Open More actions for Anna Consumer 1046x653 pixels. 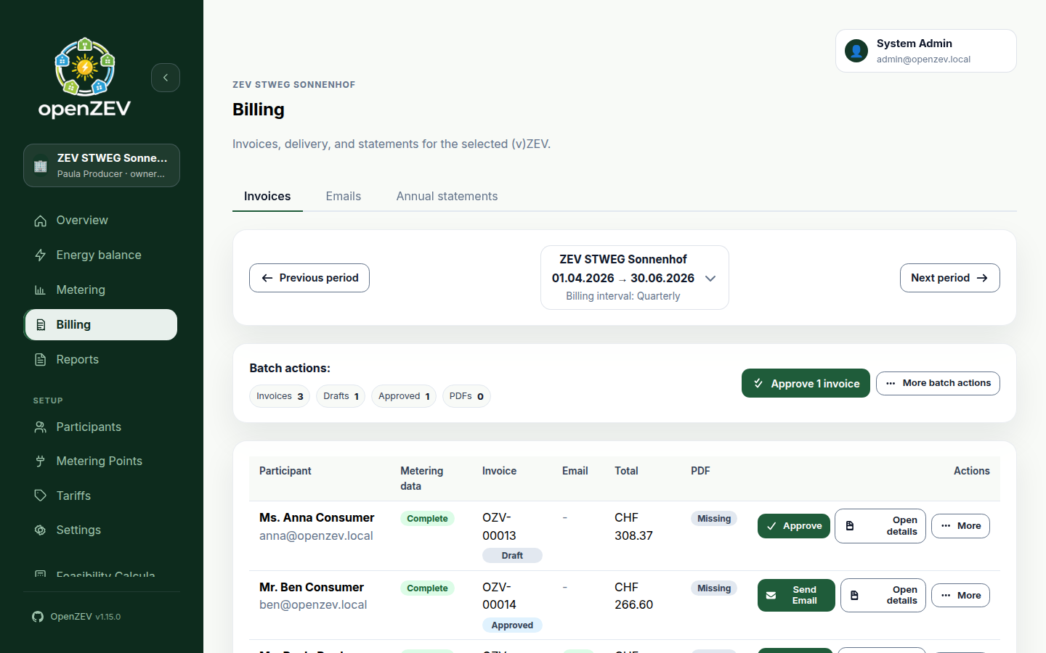coord(960,526)
